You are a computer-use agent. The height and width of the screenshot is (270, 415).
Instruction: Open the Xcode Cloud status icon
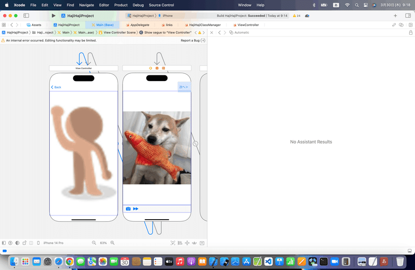tap(307, 16)
